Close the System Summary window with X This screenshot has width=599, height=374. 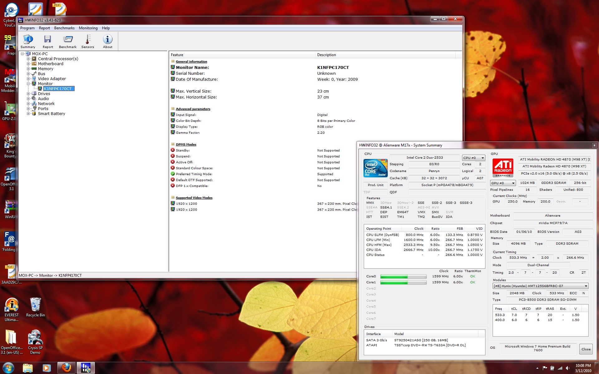point(594,145)
